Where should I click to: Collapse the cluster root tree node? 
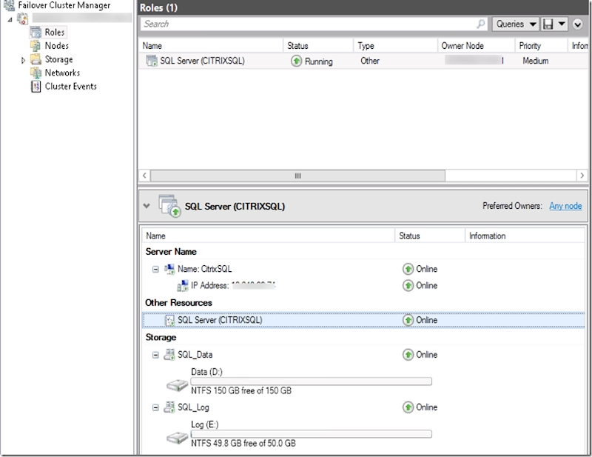(10, 19)
